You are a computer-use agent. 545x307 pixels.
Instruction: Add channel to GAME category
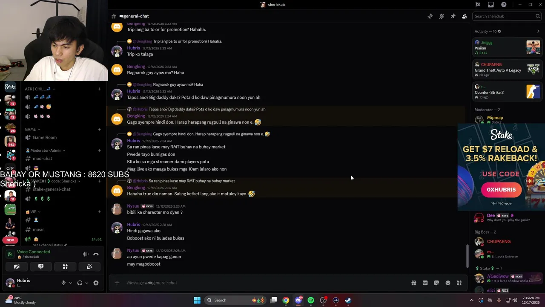[x=99, y=129]
